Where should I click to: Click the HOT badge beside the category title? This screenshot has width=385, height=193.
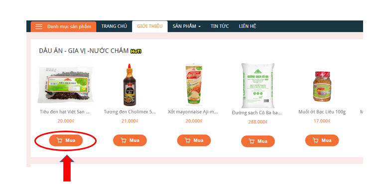136,51
